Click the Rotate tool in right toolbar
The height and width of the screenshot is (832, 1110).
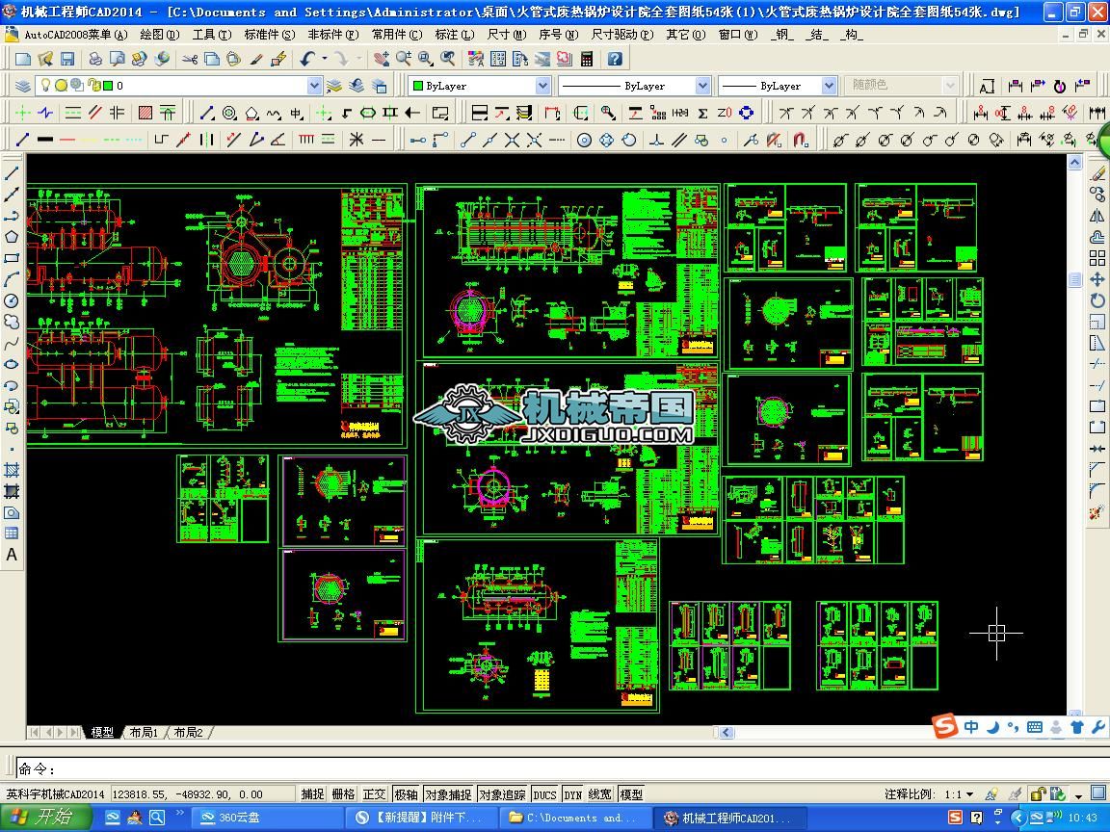coord(1097,300)
